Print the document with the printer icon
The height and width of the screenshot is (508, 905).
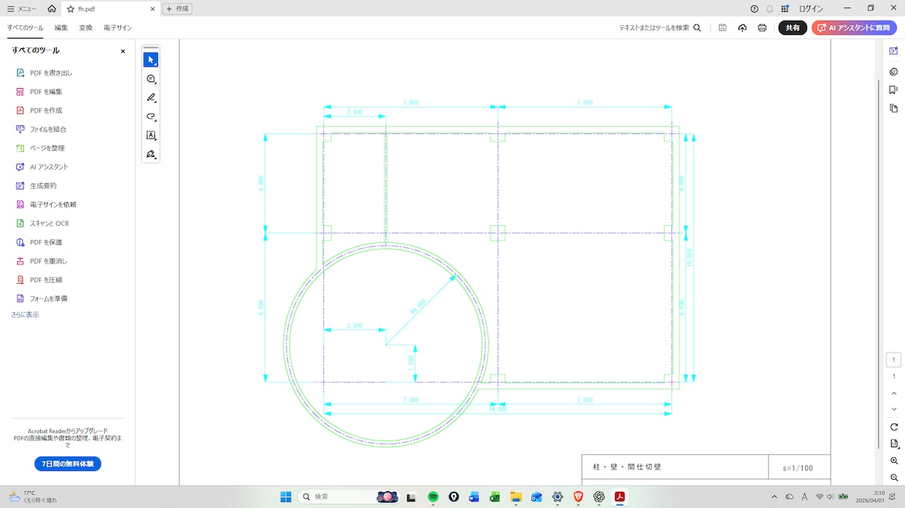tap(762, 27)
